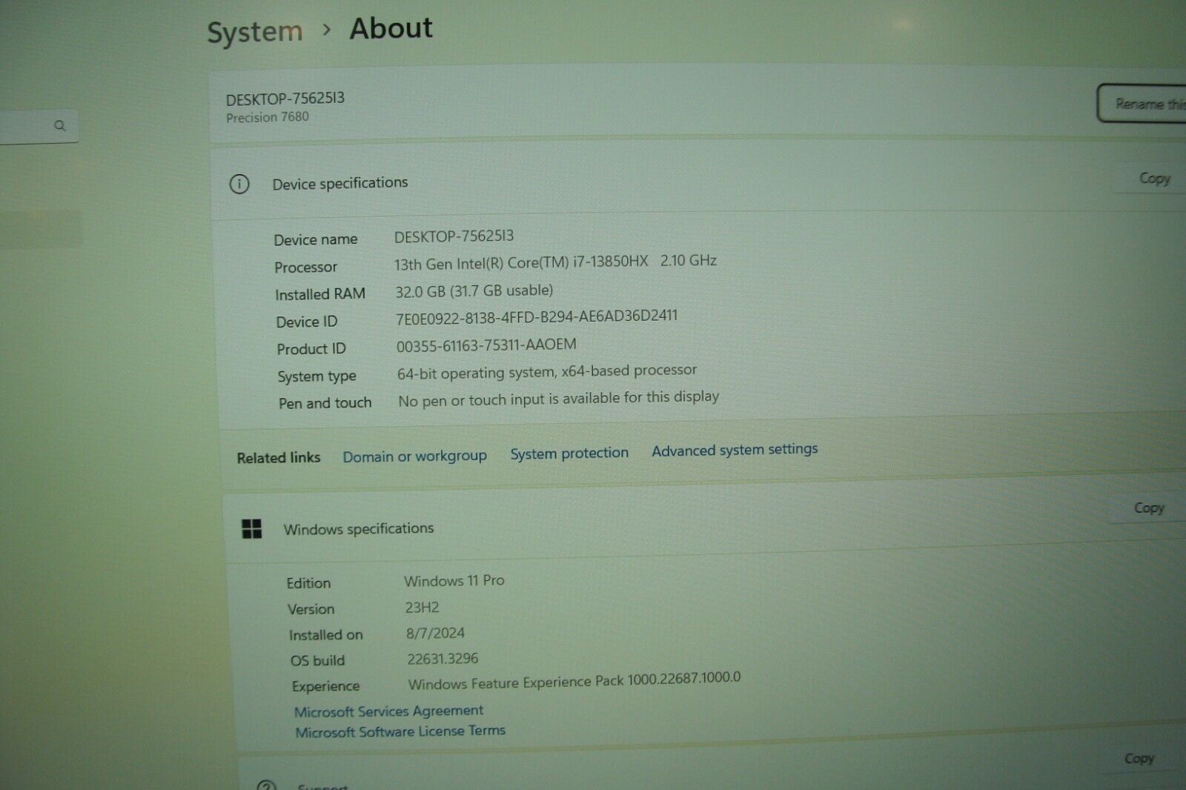1186x790 pixels.
Task: Click the Pen and touch label
Action: 325,403
